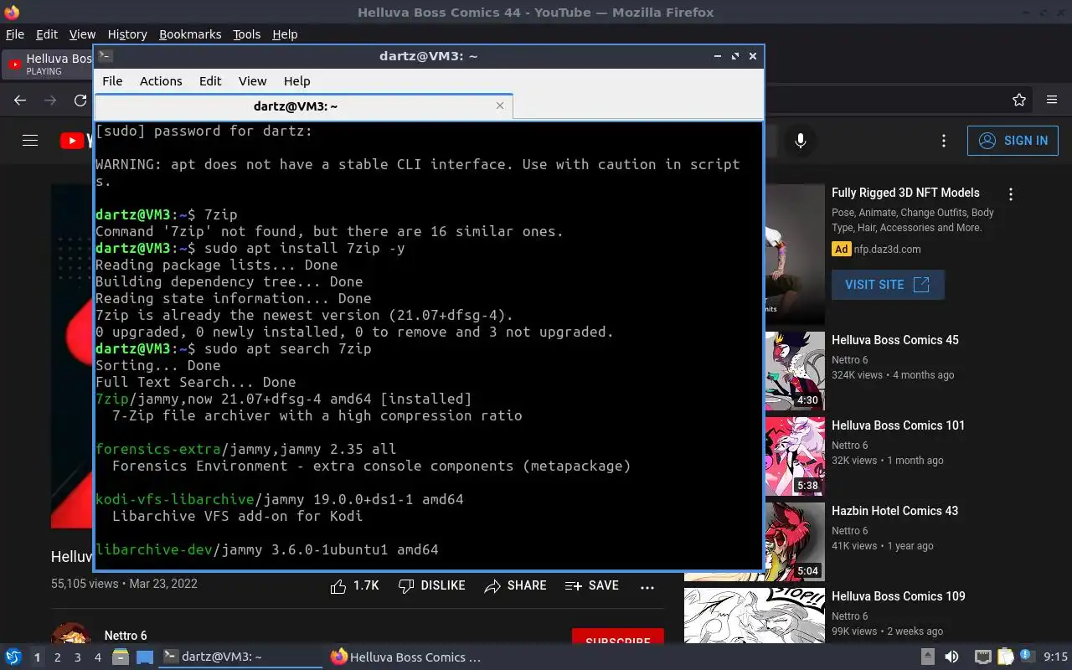This screenshot has height=670, width=1072.
Task: Click the show desktop taskbar icon
Action: (145, 657)
